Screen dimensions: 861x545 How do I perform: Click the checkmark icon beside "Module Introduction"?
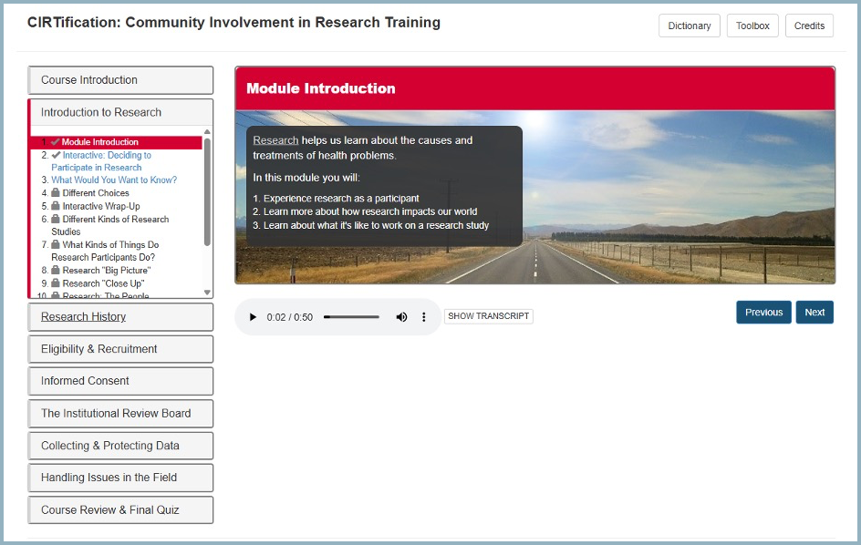pyautogui.click(x=57, y=141)
